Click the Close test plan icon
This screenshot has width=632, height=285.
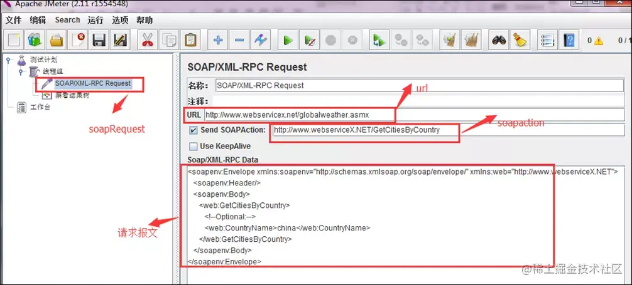78,40
